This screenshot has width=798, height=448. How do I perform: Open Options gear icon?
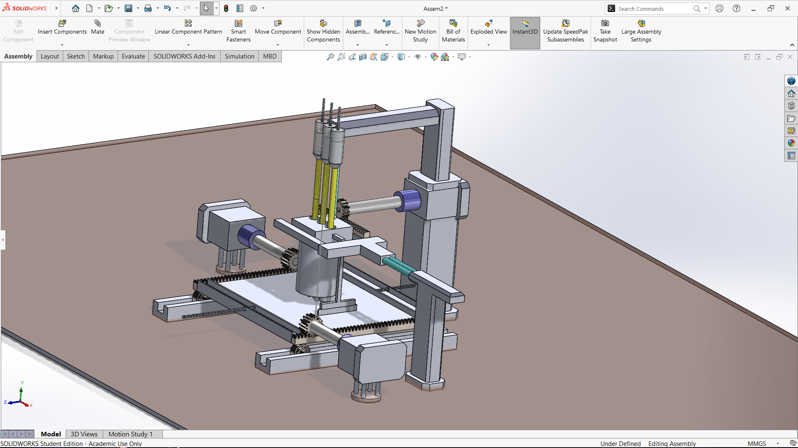[x=254, y=8]
